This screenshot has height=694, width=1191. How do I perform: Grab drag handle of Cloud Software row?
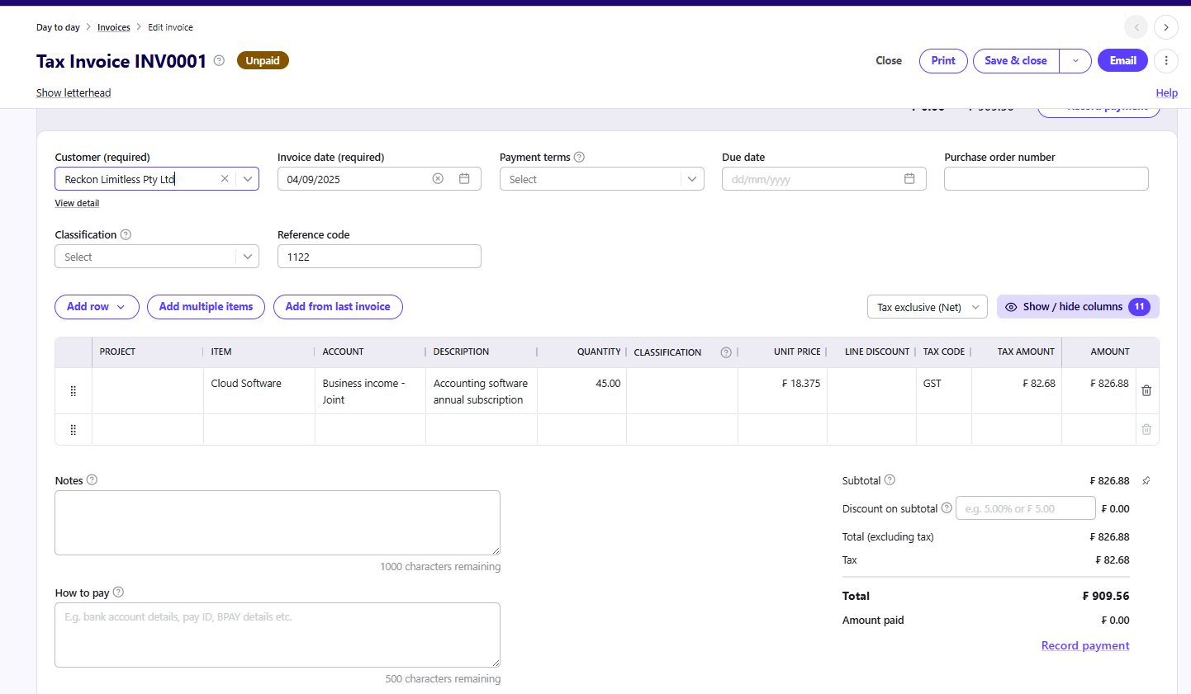pos(74,391)
